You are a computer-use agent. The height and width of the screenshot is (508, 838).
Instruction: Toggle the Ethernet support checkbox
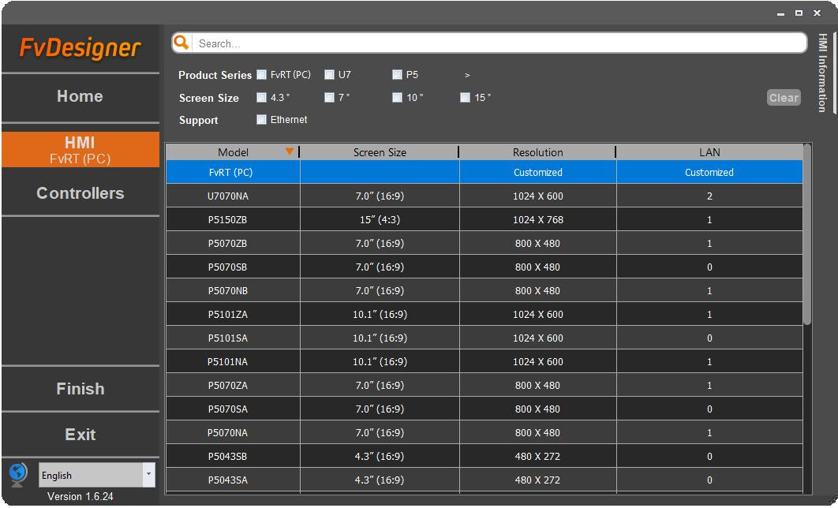tap(261, 120)
